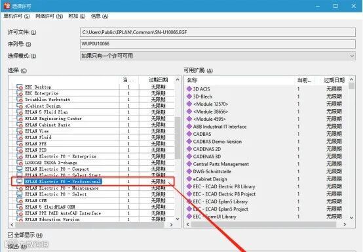Select the <Module 4595> extension

tap(266, 119)
